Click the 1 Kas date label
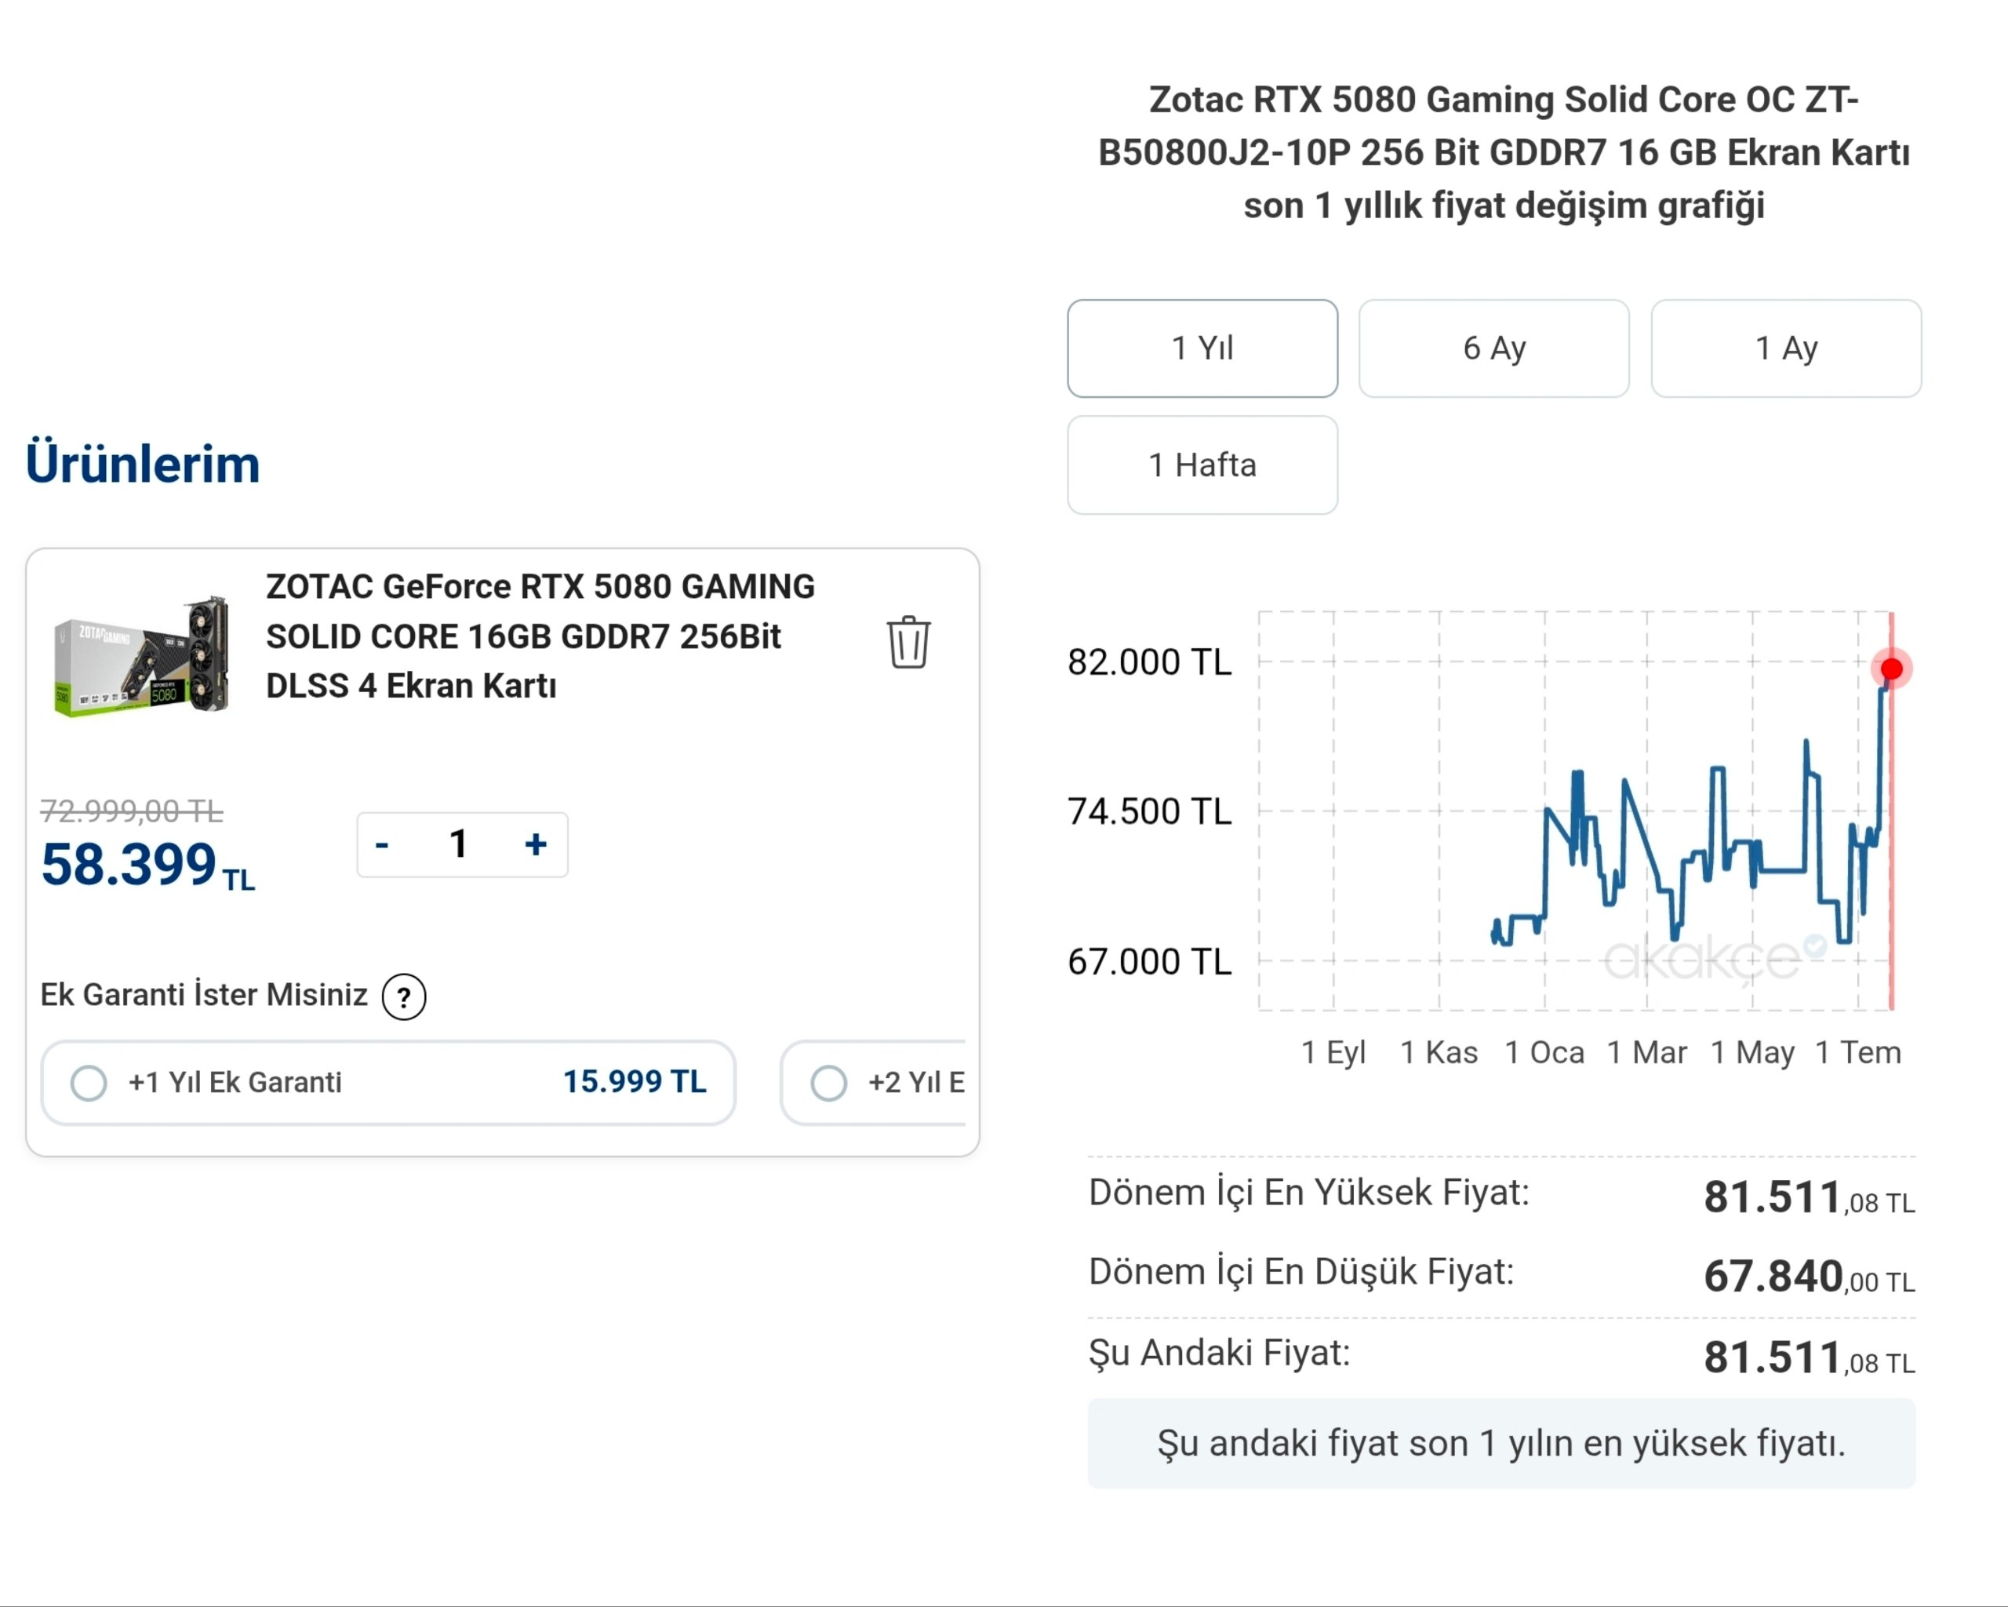 pyautogui.click(x=1439, y=1053)
